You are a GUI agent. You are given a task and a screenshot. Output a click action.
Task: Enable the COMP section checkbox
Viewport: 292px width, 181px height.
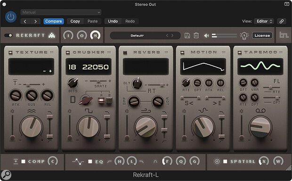click(23, 161)
